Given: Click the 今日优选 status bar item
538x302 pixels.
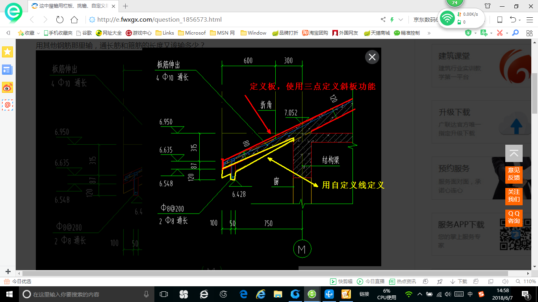Looking at the screenshot, I should tap(17, 282).
